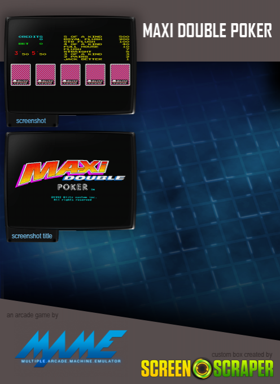Viewport: 280px width, 384px height.
Task: Open the gameplay screenshot thumbnail
Action: click(70, 66)
